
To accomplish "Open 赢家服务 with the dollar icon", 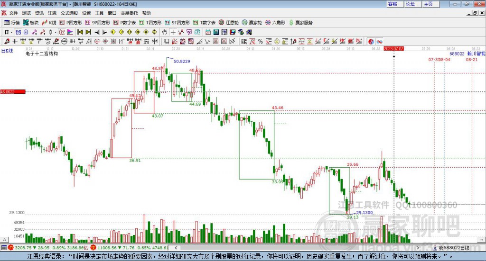I will [x=300, y=23].
